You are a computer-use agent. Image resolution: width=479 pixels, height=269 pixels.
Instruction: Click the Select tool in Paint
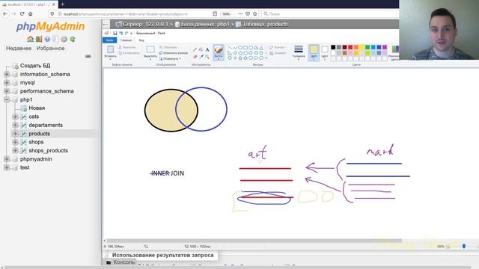coord(150,52)
